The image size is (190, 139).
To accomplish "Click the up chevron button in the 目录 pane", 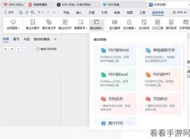I will pyautogui.click(x=12, y=49).
